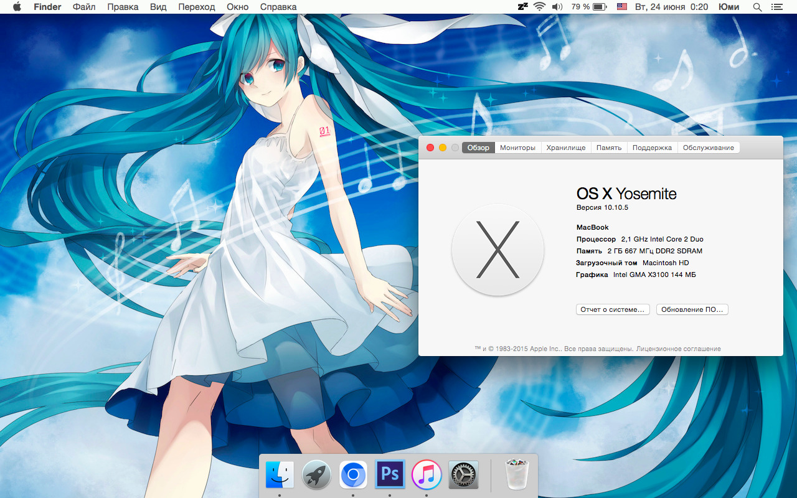Viewport: 797px width, 498px height.
Task: Switch to the Мониторы tab
Action: pyautogui.click(x=517, y=148)
